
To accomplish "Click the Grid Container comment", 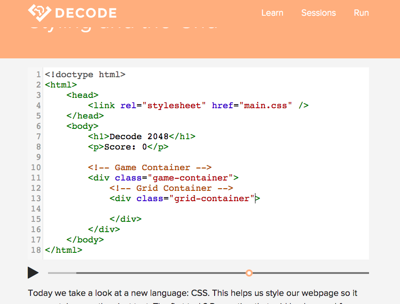I will click(171, 188).
